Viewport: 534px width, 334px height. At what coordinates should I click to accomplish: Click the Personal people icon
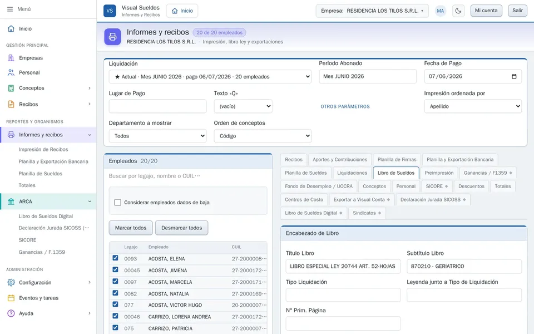(11, 72)
